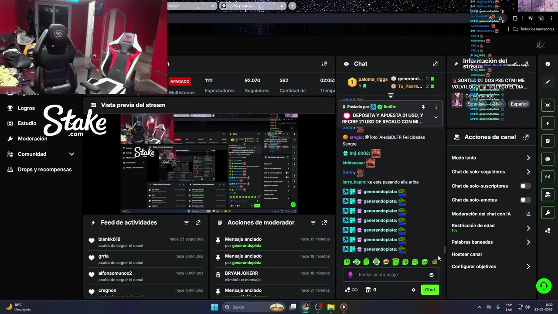Click the Enviar un mensaje input field

391,275
